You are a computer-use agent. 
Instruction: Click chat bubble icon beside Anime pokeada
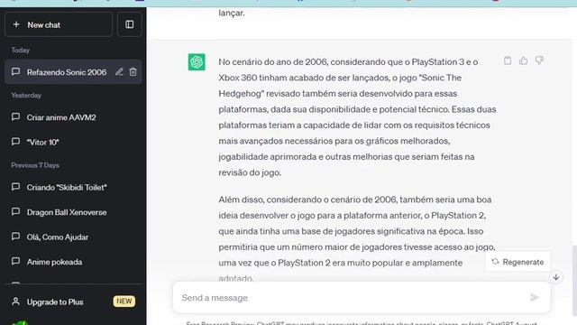pos(16,261)
